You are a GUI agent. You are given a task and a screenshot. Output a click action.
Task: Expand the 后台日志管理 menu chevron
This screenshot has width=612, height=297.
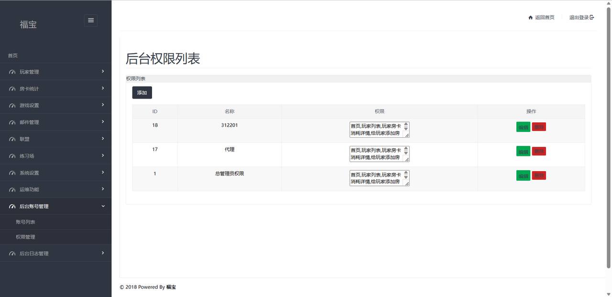pyautogui.click(x=103, y=253)
